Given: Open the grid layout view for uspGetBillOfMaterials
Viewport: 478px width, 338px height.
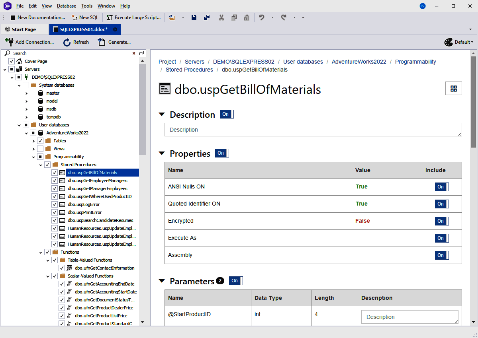Looking at the screenshot, I should coord(453,88).
